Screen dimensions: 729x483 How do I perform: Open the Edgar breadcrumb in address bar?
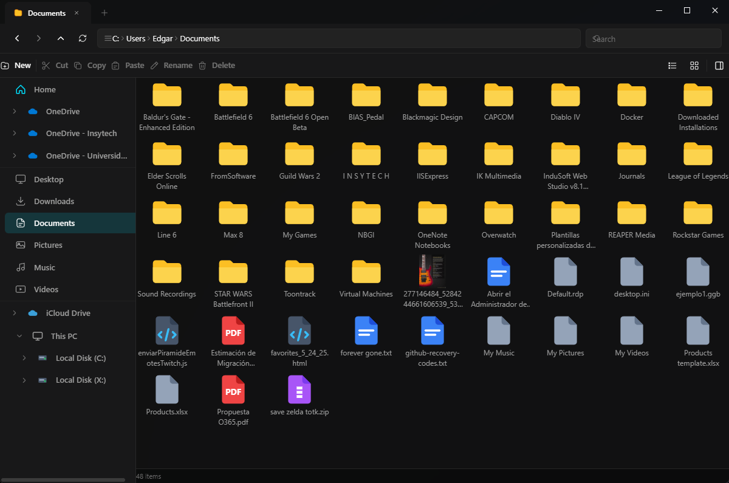coord(162,38)
